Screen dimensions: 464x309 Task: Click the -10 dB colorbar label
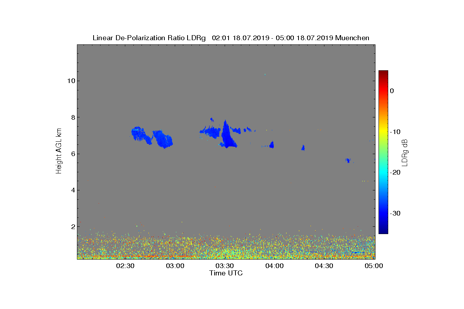395,132
